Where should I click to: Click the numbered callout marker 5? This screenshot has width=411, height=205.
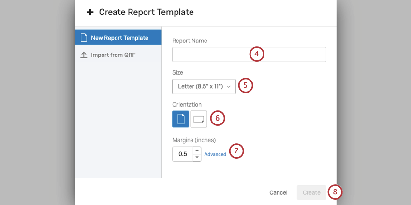[x=245, y=86]
